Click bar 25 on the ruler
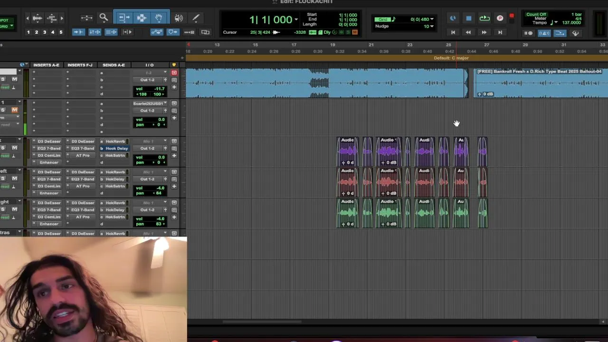This screenshot has width=608, height=342. (x=448, y=45)
